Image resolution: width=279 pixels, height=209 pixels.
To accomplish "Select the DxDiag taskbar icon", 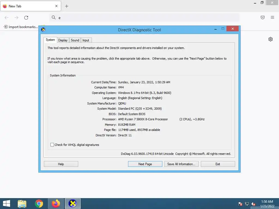I will coord(72,204).
